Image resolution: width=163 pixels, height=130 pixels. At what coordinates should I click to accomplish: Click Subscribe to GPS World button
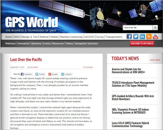142,44
